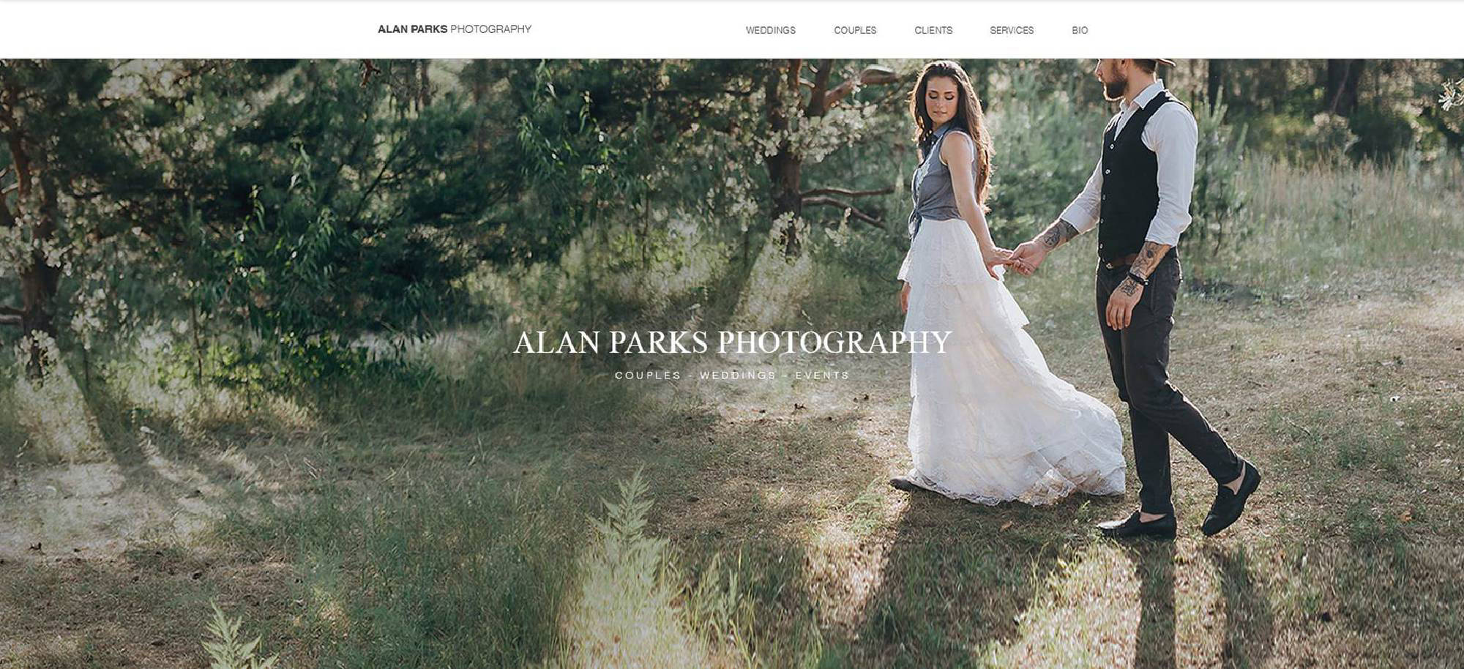Viewport: 1464px width, 669px height.
Task: Select Clients in the top navigation
Action: [x=933, y=30]
